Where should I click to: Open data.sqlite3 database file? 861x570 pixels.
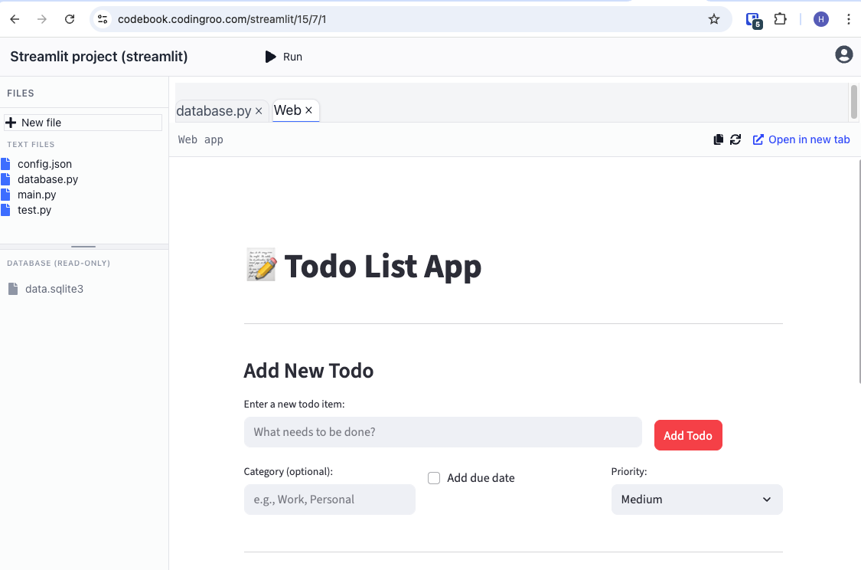(54, 289)
